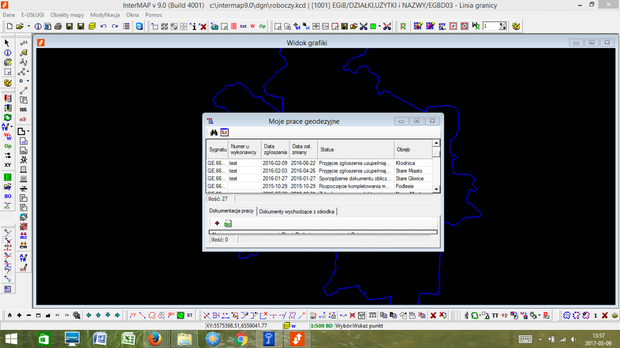This screenshot has width=620, height=348.
Task: Select the row with obręb Podlesie
Action: coord(319,186)
